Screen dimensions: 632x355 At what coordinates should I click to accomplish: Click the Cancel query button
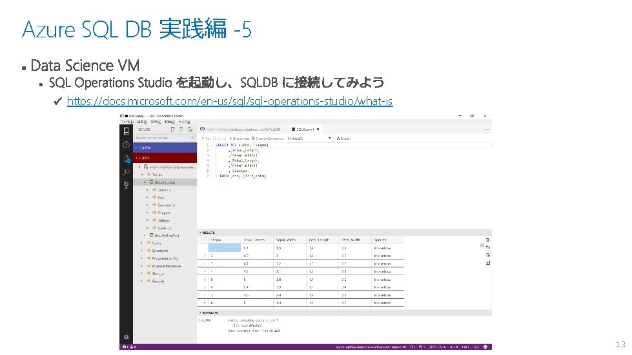coord(219,139)
